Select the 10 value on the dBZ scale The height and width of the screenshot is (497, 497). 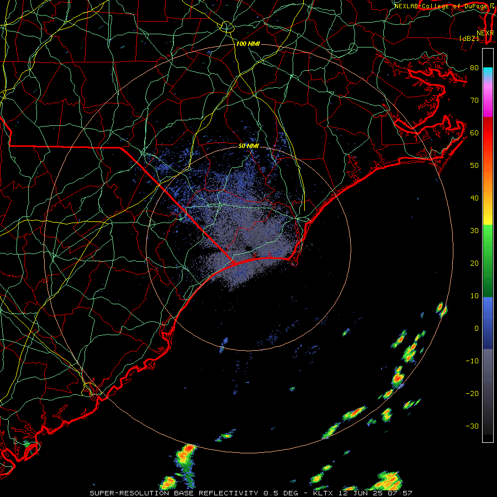click(474, 296)
